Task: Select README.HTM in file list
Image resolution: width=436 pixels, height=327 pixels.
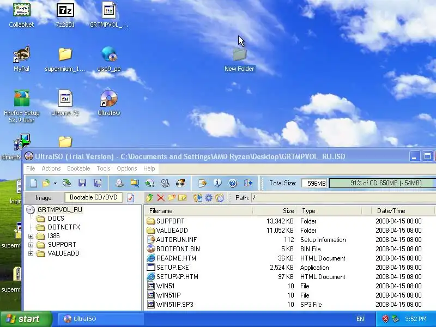Action: (x=176, y=258)
